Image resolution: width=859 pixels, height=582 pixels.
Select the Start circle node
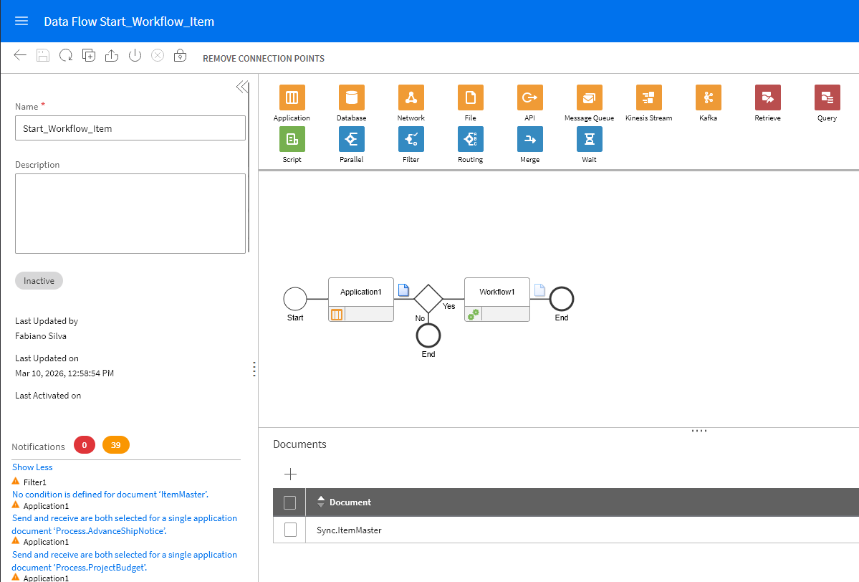click(294, 299)
